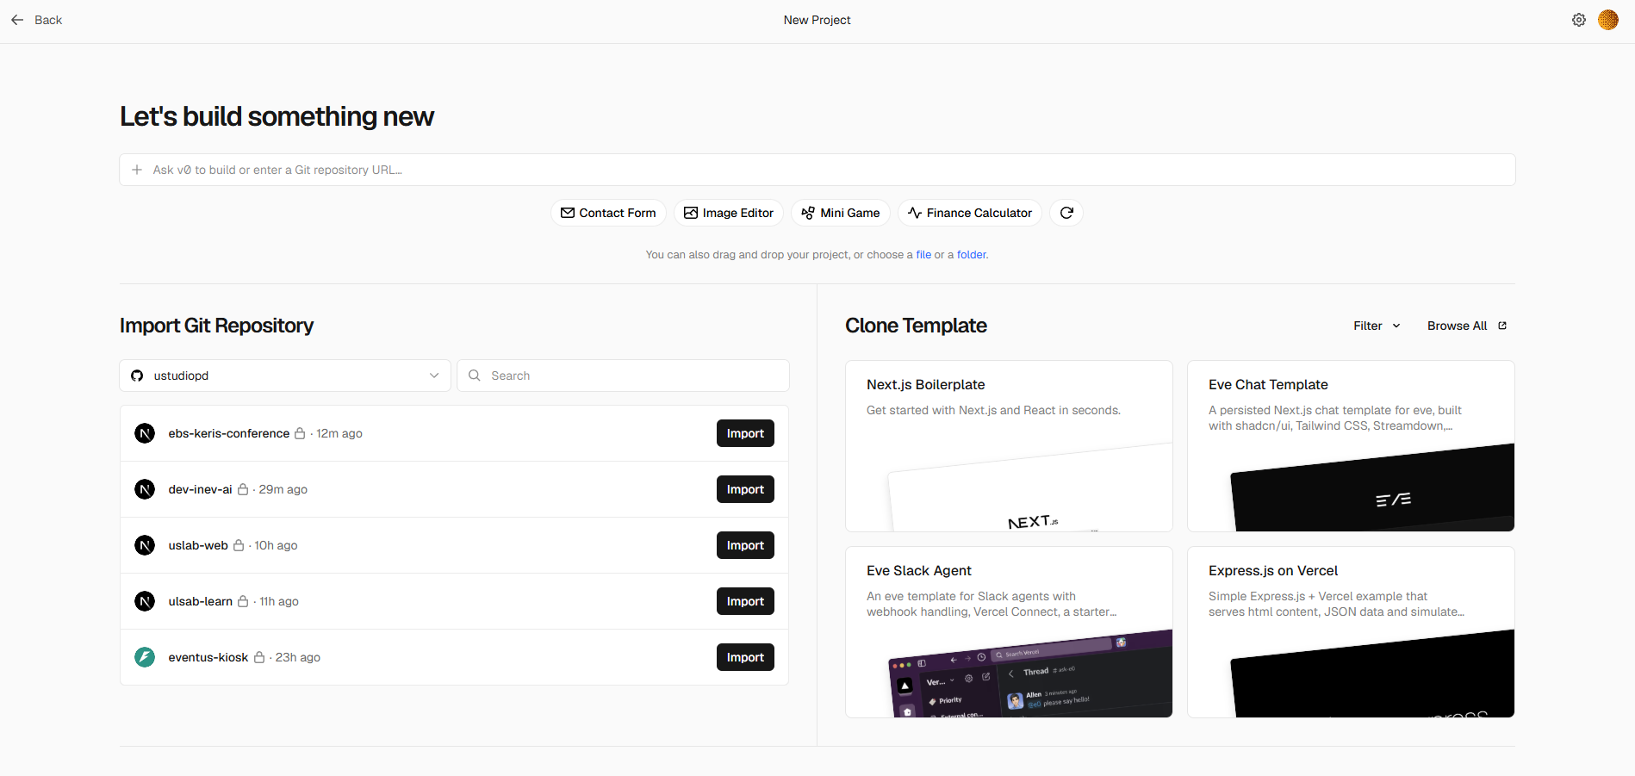The image size is (1635, 776).
Task: Open settings via the gear icon
Action: (x=1579, y=20)
